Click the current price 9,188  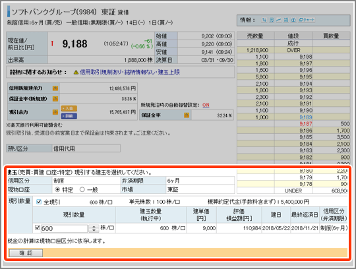pyautogui.click(x=74, y=44)
